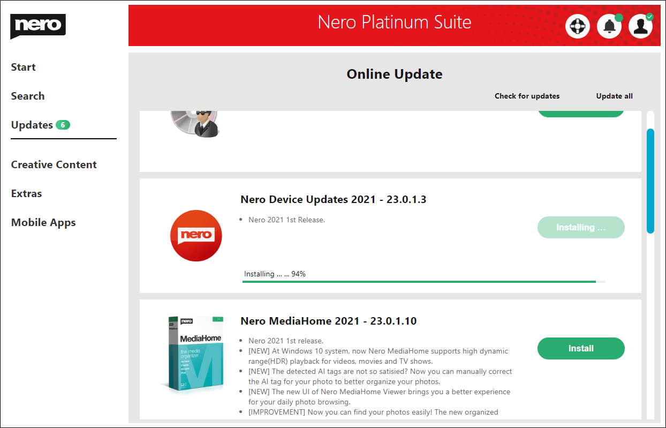The height and width of the screenshot is (428, 666).
Task: Open the Creative Content section
Action: 54,164
